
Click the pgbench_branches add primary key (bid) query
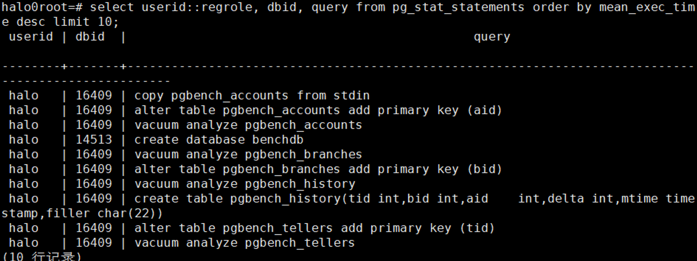point(318,169)
